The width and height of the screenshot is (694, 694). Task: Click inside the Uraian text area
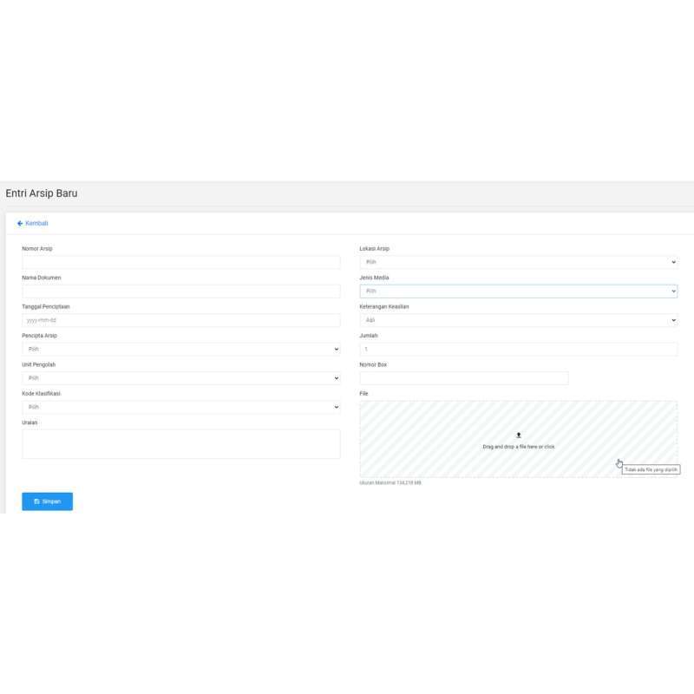pyautogui.click(x=180, y=442)
